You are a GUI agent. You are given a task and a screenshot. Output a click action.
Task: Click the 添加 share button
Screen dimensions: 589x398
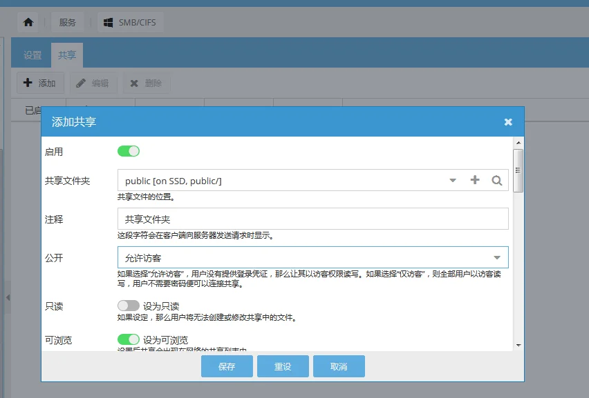pos(40,83)
